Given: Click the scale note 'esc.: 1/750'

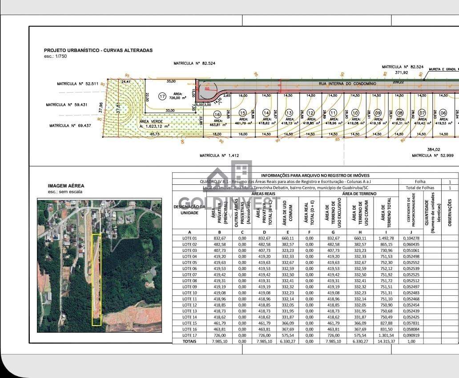Looking at the screenshot, I should click(56, 56).
